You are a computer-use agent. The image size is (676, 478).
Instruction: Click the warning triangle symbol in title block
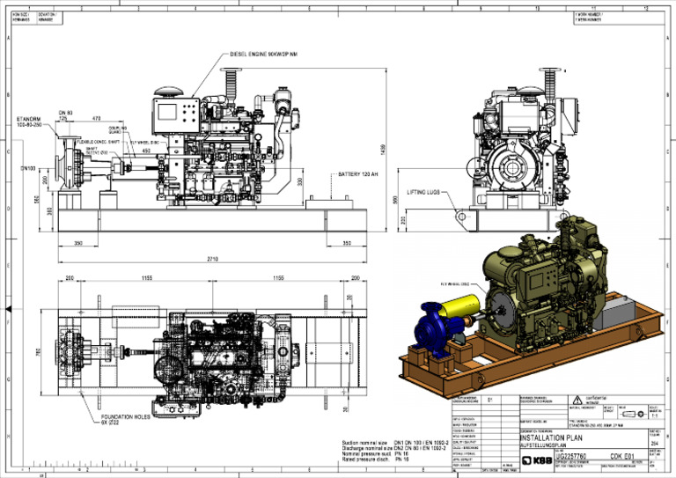(x=577, y=400)
